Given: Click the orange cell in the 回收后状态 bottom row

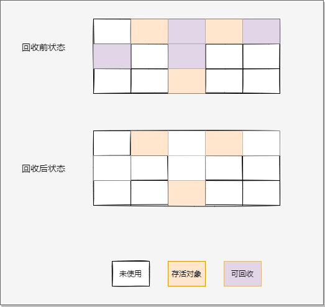Looking at the screenshot, I should (186, 193).
